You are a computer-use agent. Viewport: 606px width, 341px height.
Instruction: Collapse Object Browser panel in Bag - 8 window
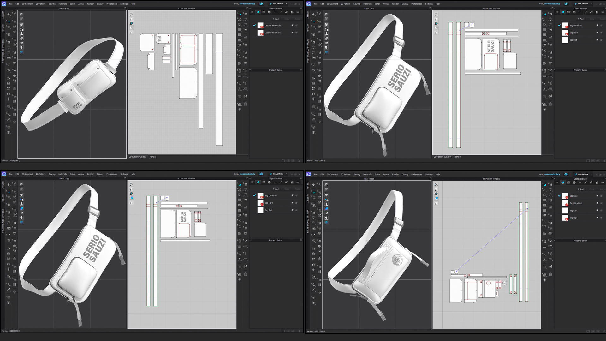(x=555, y=179)
